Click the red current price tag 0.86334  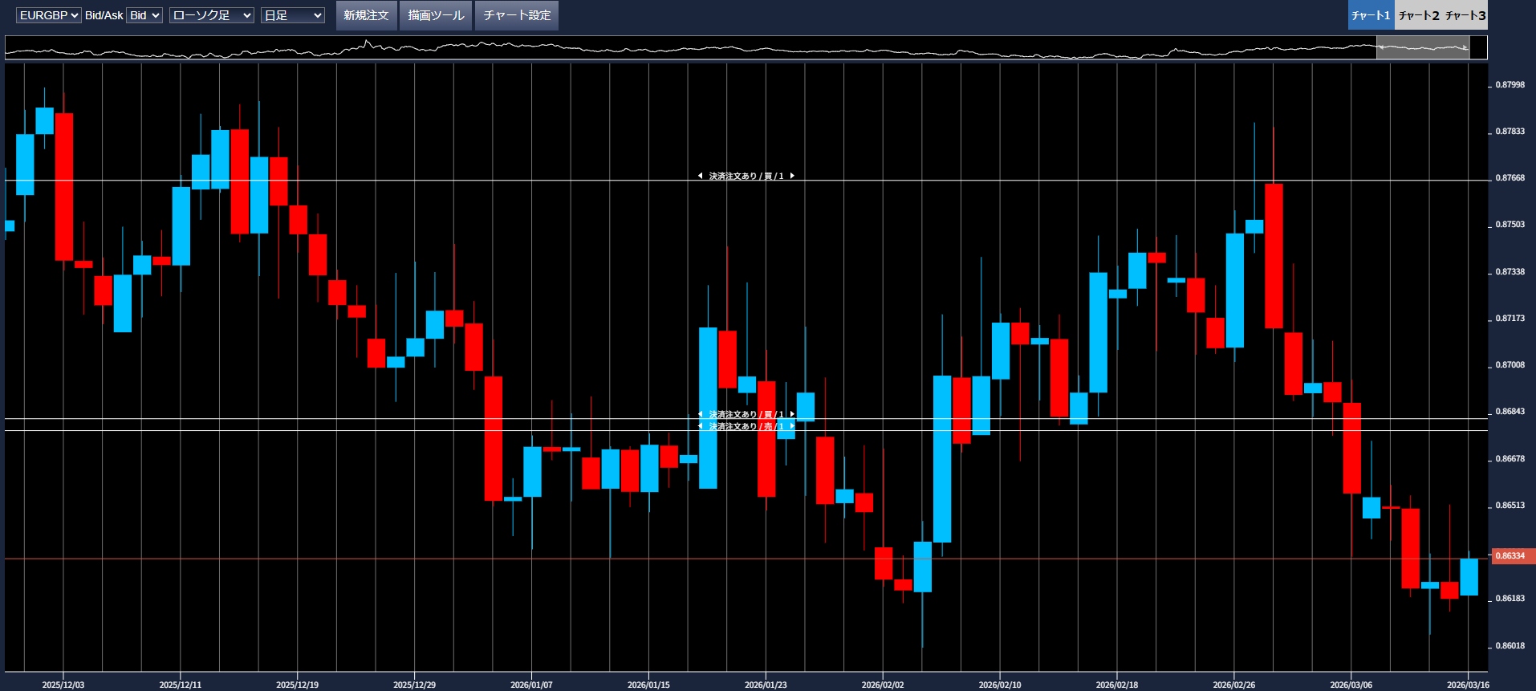tap(1512, 556)
